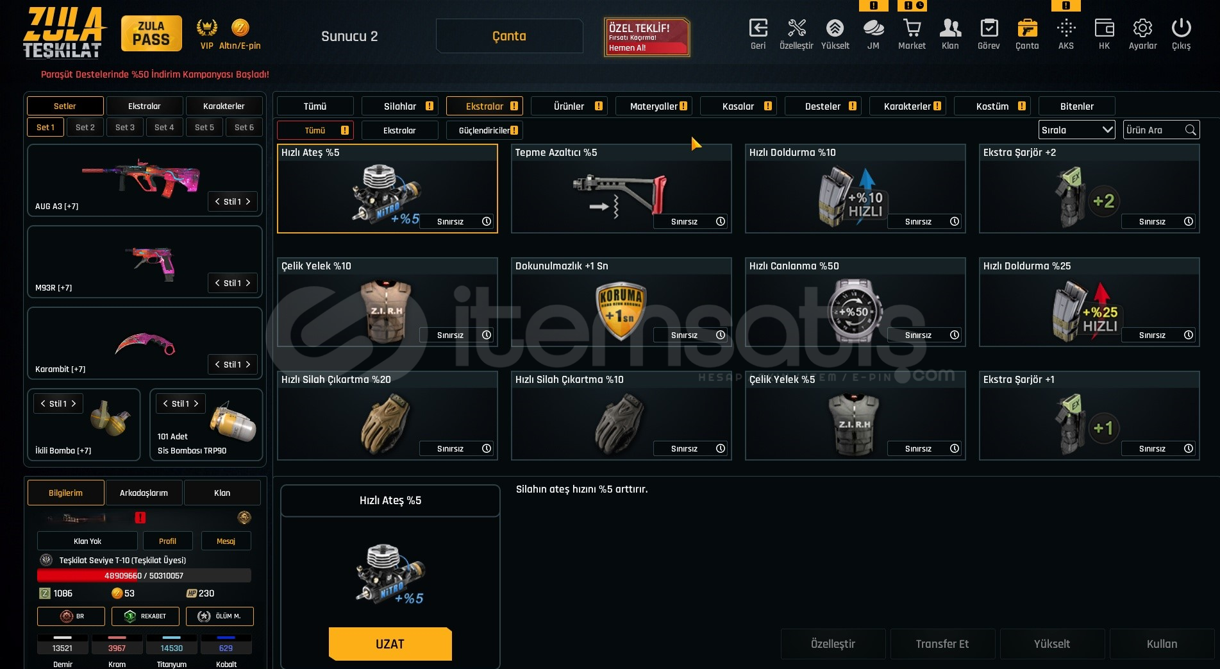Image resolution: width=1220 pixels, height=669 pixels.
Task: Switch to the Silahlar tab
Action: coord(400,106)
